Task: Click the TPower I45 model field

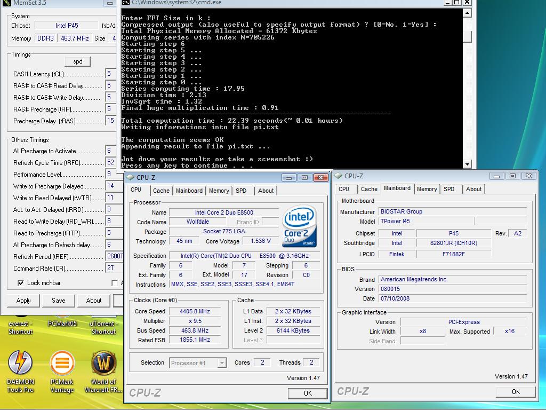Action: [426, 221]
